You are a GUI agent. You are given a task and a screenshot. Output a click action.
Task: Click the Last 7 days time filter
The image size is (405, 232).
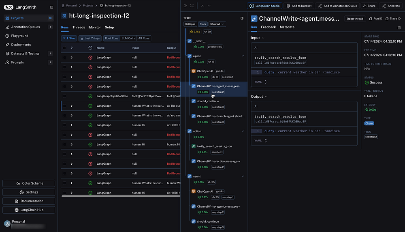(90, 38)
